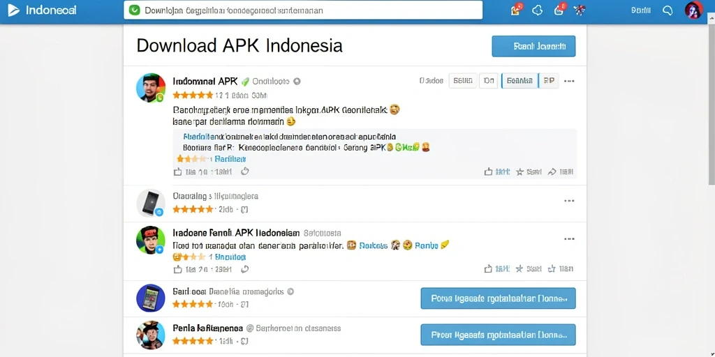Screen dimensions: 715x357
Task: Select rightmost action icon of red-cap avatar post
Action: pyautogui.click(x=552, y=268)
